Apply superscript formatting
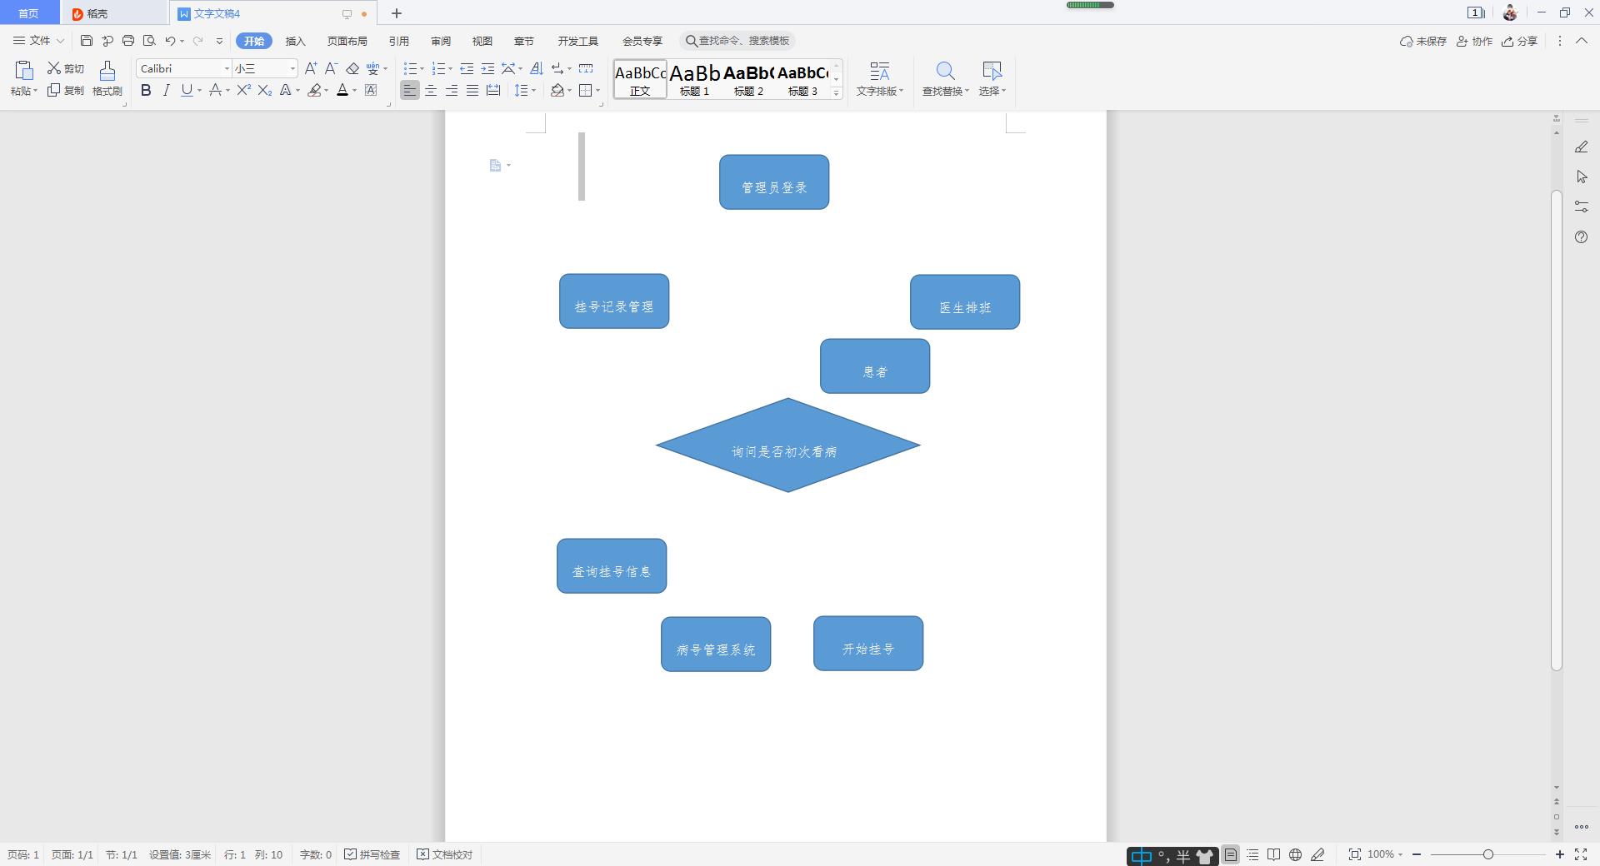Image resolution: width=1600 pixels, height=866 pixels. point(243,91)
